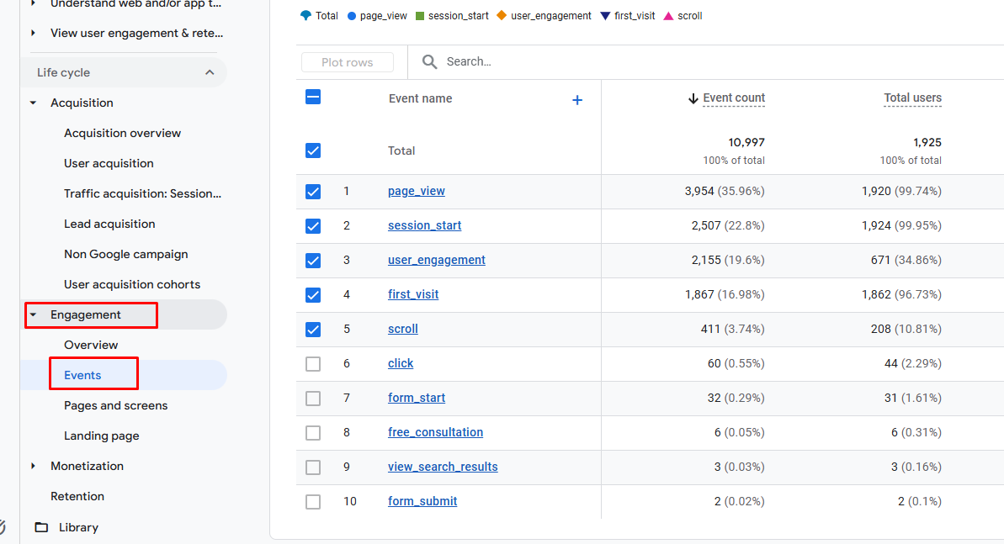
Task: Uncheck the session_start row checkbox
Action: [313, 226]
